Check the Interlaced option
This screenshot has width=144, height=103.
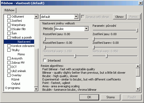(x=45, y=61)
